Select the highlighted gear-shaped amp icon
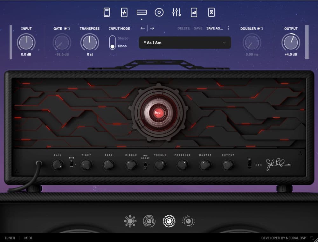318x242 pixels. [x=169, y=221]
